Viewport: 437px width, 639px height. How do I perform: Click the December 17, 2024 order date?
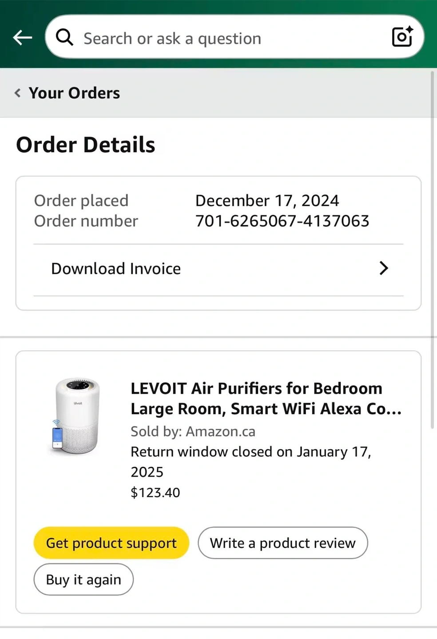267,201
